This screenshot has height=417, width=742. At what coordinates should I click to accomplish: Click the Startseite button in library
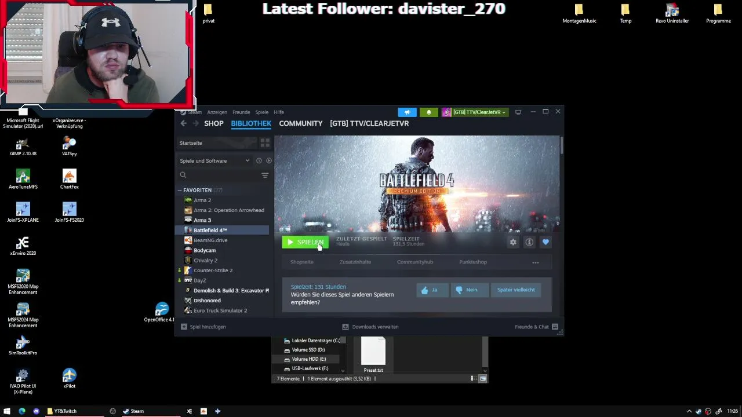(x=217, y=142)
